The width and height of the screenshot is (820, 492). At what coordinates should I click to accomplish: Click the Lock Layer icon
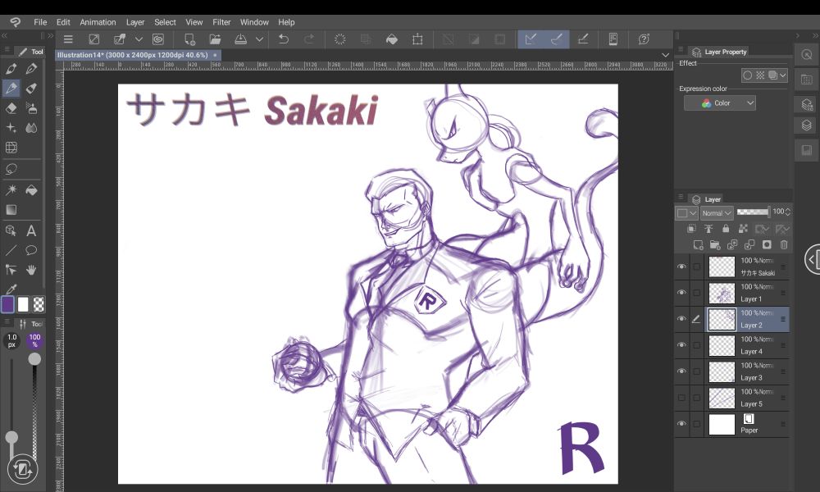click(725, 230)
